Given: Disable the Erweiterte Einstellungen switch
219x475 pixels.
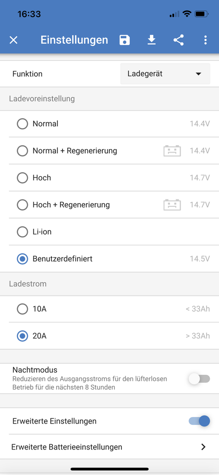Looking at the screenshot, I should click(200, 421).
